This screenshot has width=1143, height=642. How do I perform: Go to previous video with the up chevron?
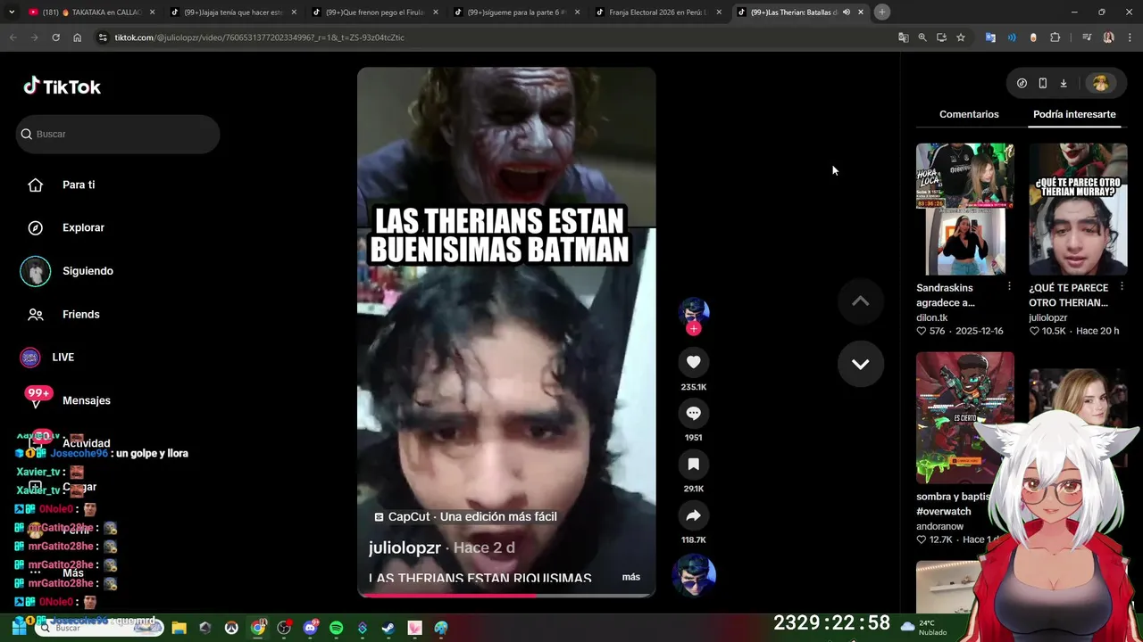pos(860,301)
